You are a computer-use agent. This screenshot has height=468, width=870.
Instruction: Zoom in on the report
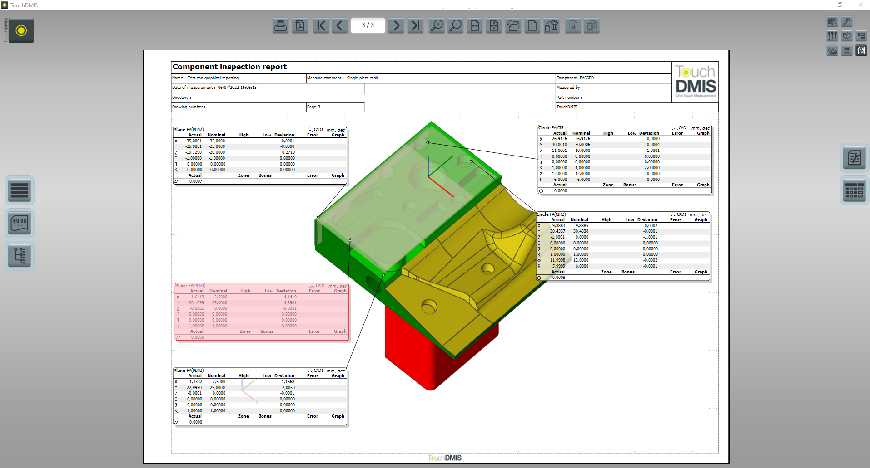pyautogui.click(x=437, y=26)
